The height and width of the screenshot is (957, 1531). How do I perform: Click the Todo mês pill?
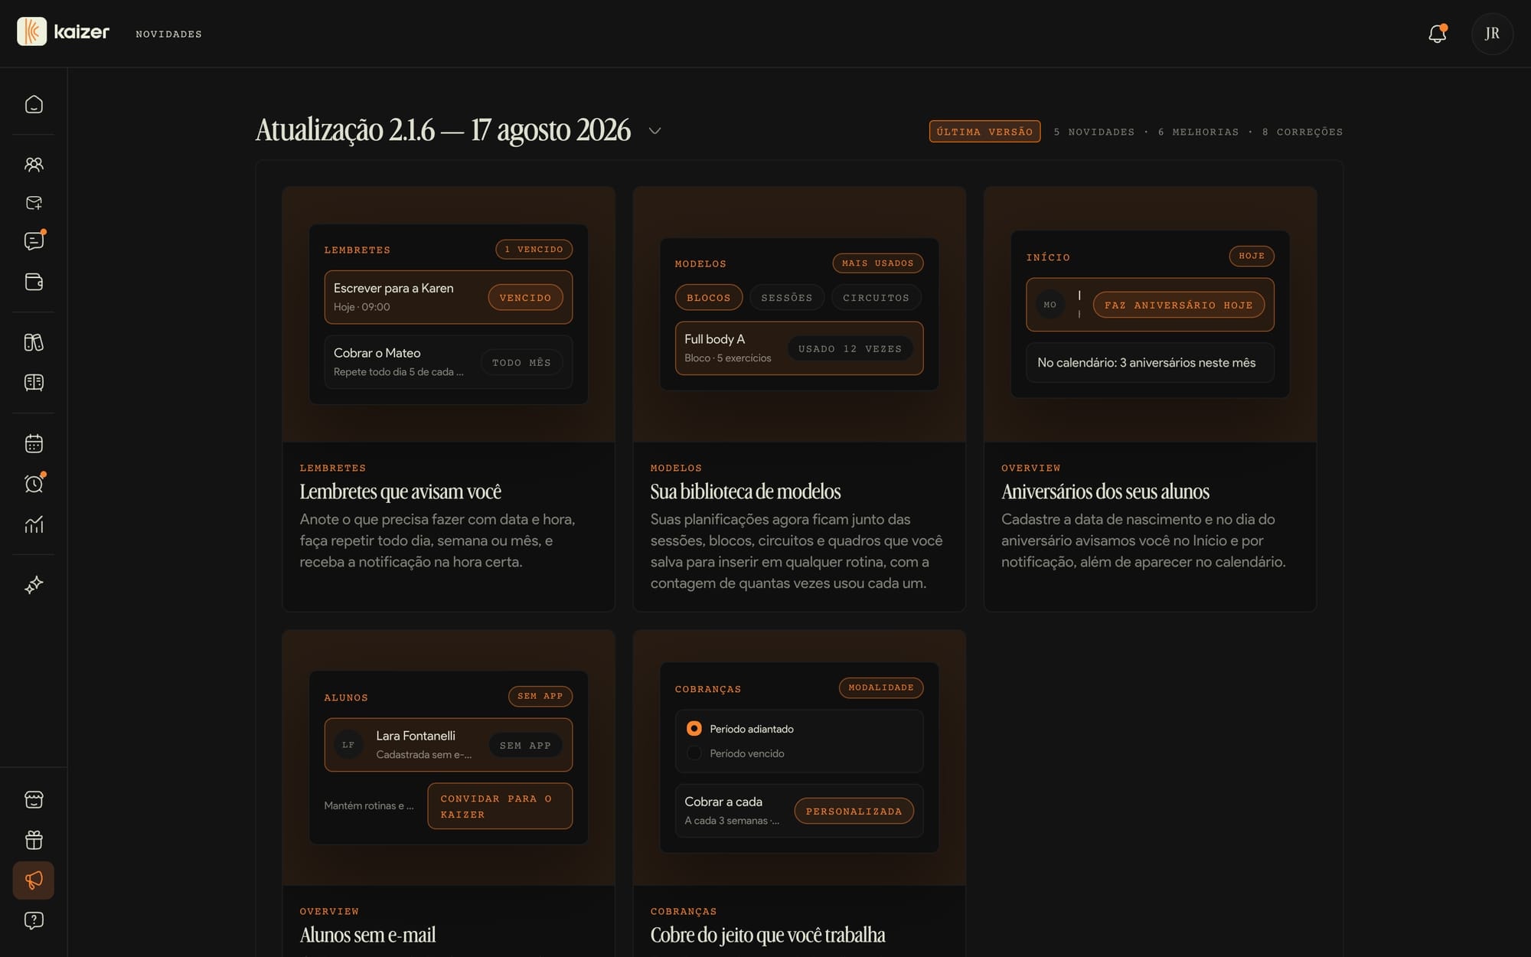pos(521,363)
